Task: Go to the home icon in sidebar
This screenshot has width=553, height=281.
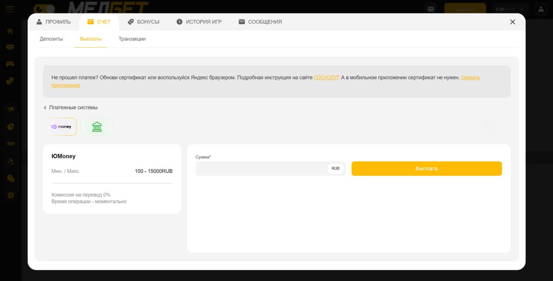Action: (x=10, y=31)
